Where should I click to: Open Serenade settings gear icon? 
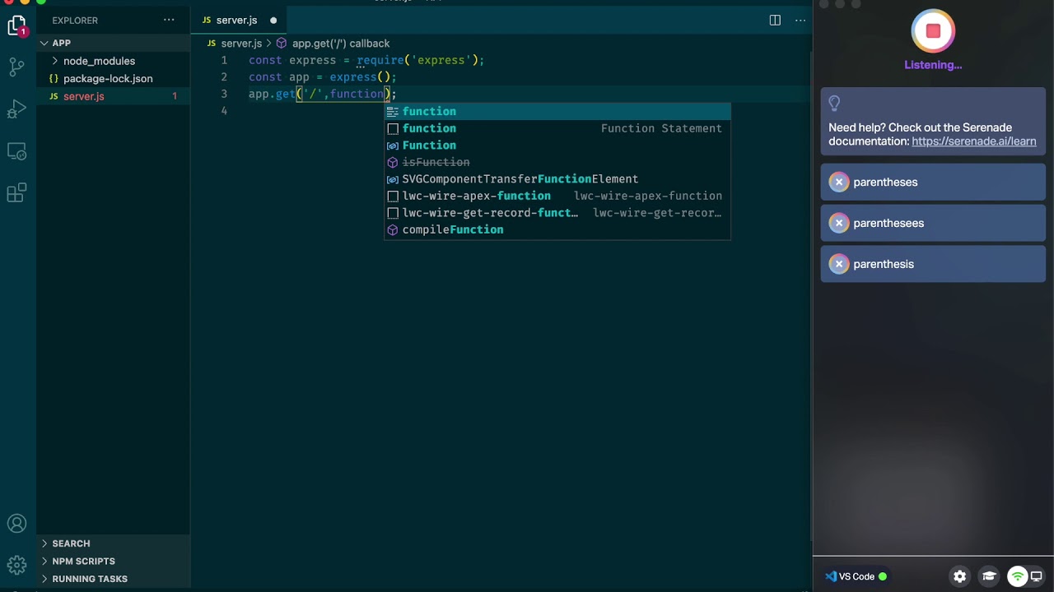959,576
